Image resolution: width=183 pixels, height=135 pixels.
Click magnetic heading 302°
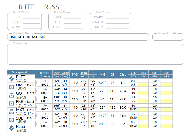point(102,83)
